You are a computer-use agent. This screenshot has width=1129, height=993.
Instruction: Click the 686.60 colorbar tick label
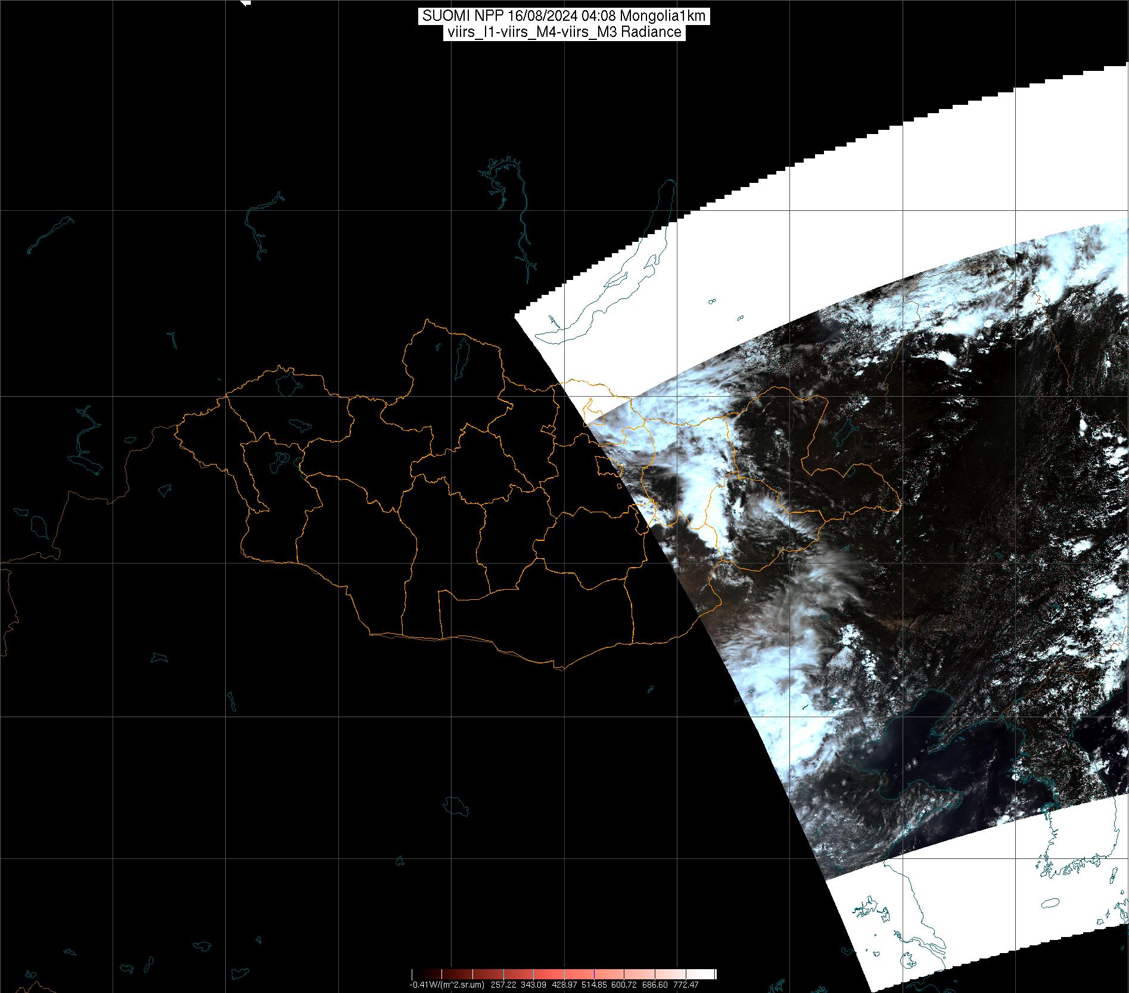coord(654,984)
